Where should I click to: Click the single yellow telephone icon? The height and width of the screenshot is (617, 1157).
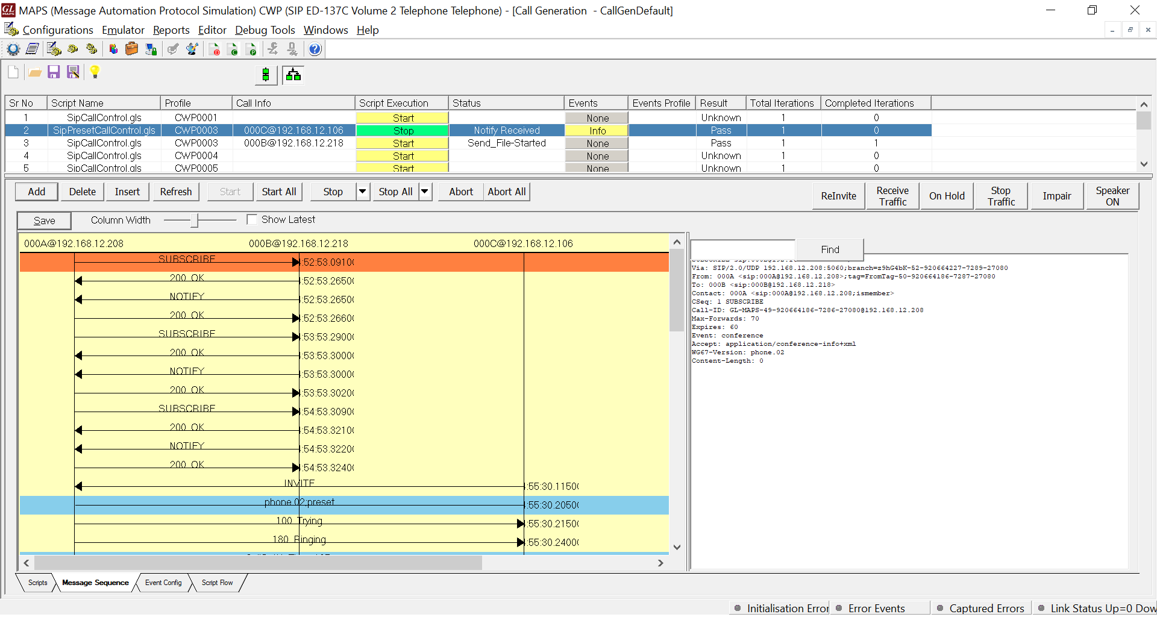pyautogui.click(x=73, y=49)
